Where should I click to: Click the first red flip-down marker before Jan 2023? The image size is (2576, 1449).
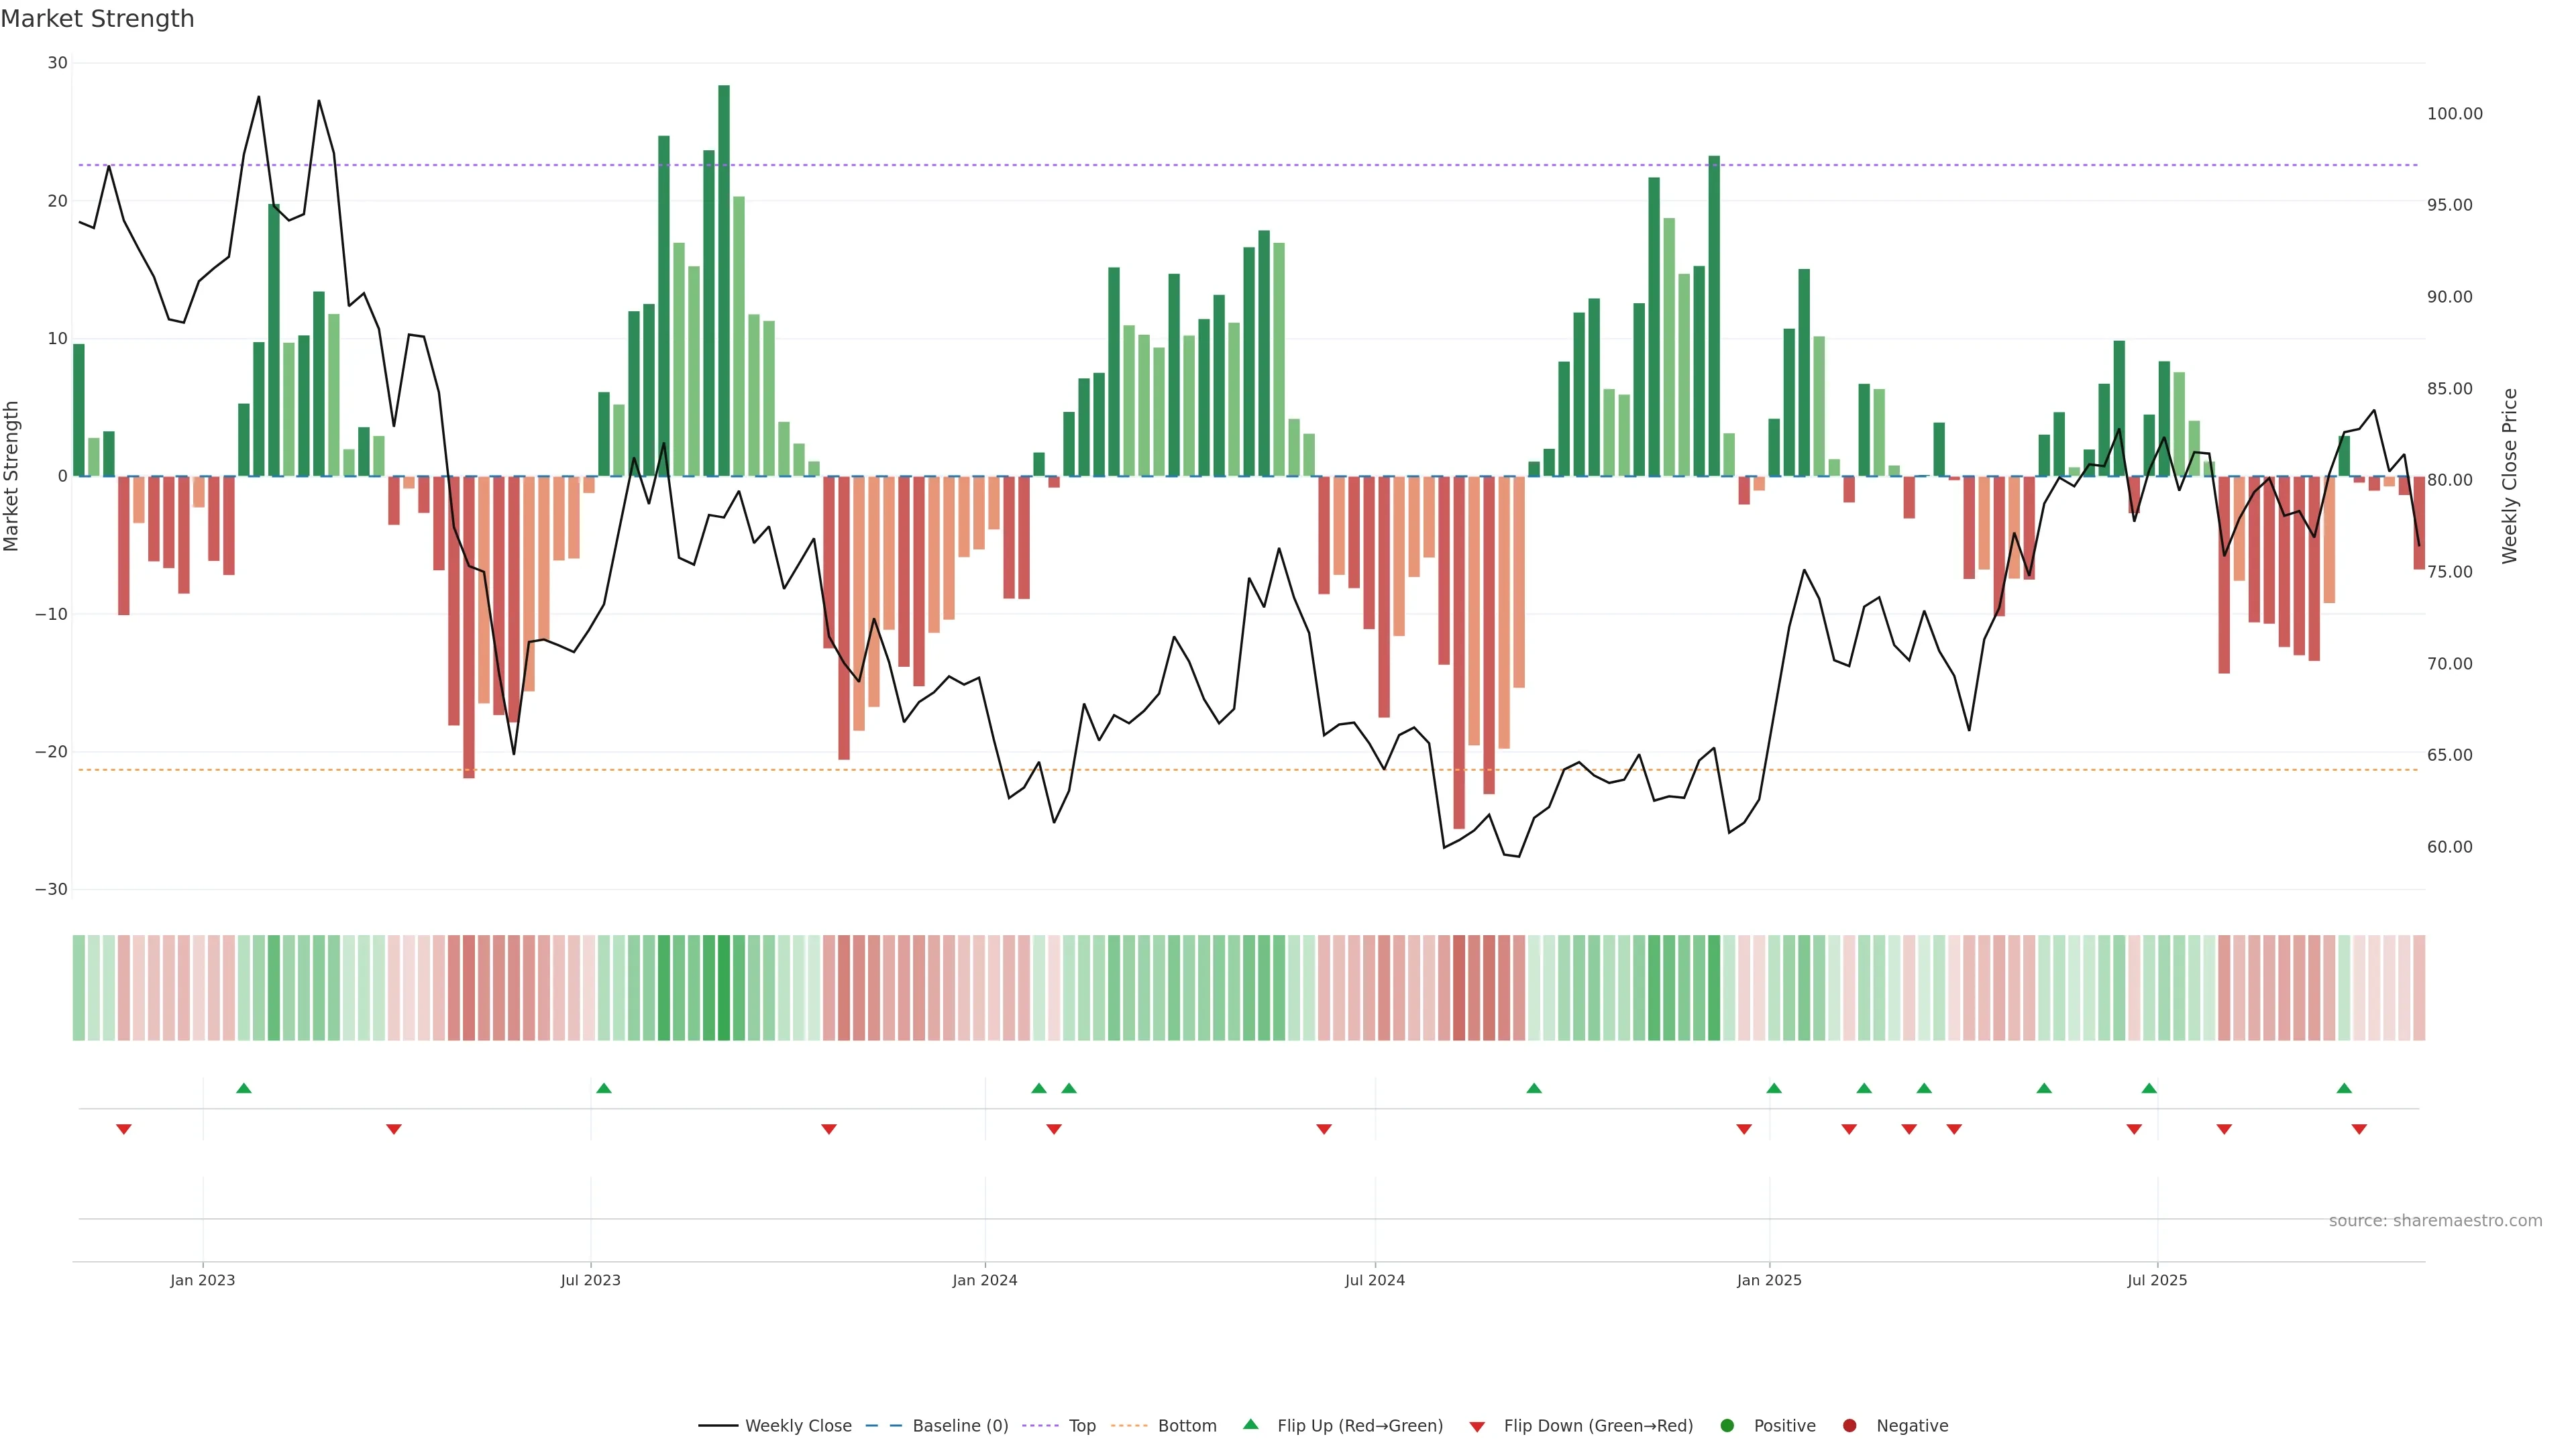(x=124, y=1129)
